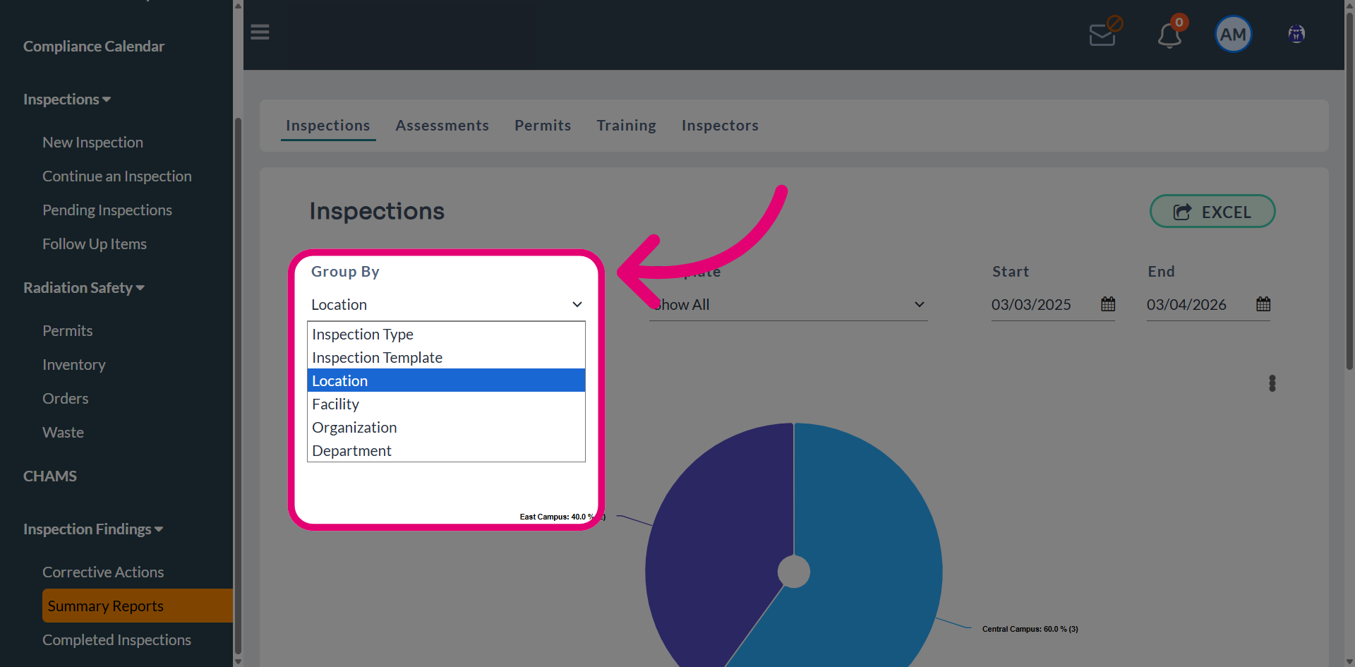Choose Department grouping option
The image size is (1355, 667).
pyautogui.click(x=446, y=450)
